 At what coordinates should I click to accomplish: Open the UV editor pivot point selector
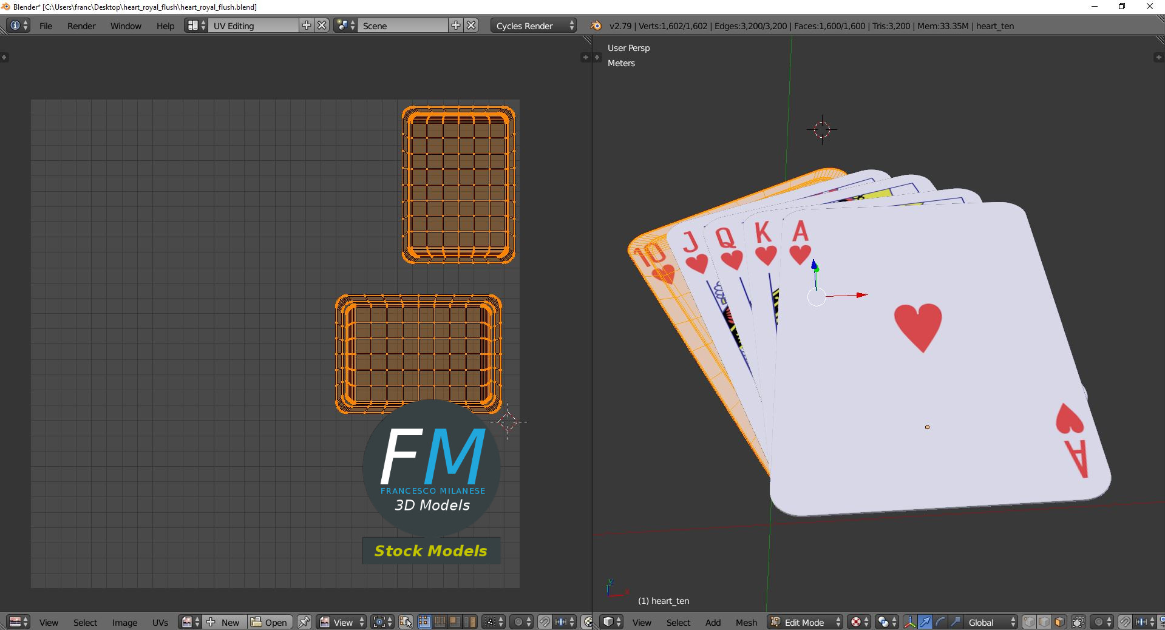coord(382,622)
